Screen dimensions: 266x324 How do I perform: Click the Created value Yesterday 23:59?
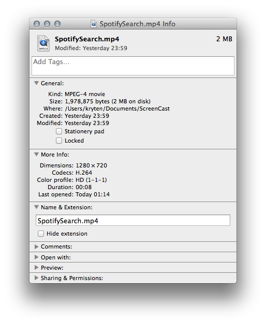tap(87, 116)
